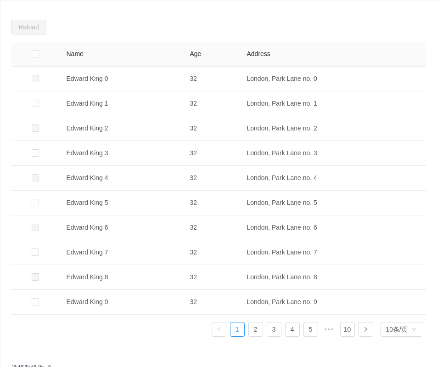Switch to page 4
The image size is (437, 367).
pyautogui.click(x=292, y=329)
